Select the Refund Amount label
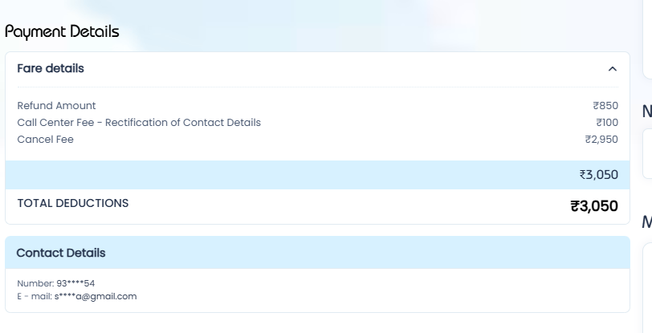The image size is (652, 333). 56,106
